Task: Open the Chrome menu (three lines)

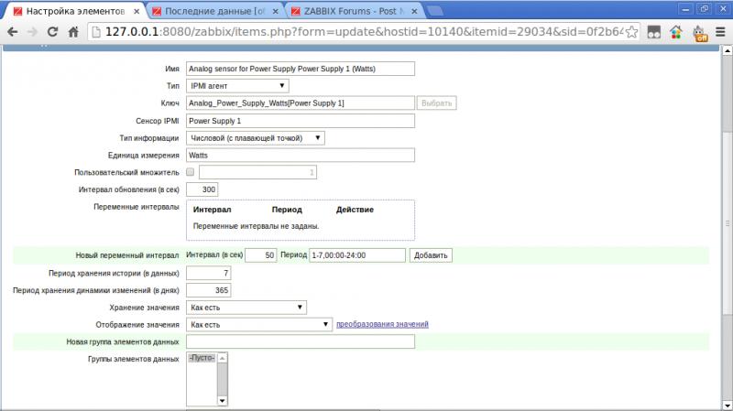Action: [720, 32]
